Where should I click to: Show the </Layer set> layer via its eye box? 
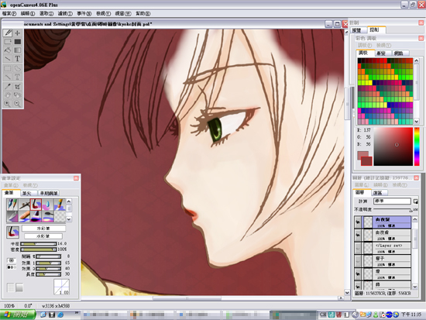[358, 248]
